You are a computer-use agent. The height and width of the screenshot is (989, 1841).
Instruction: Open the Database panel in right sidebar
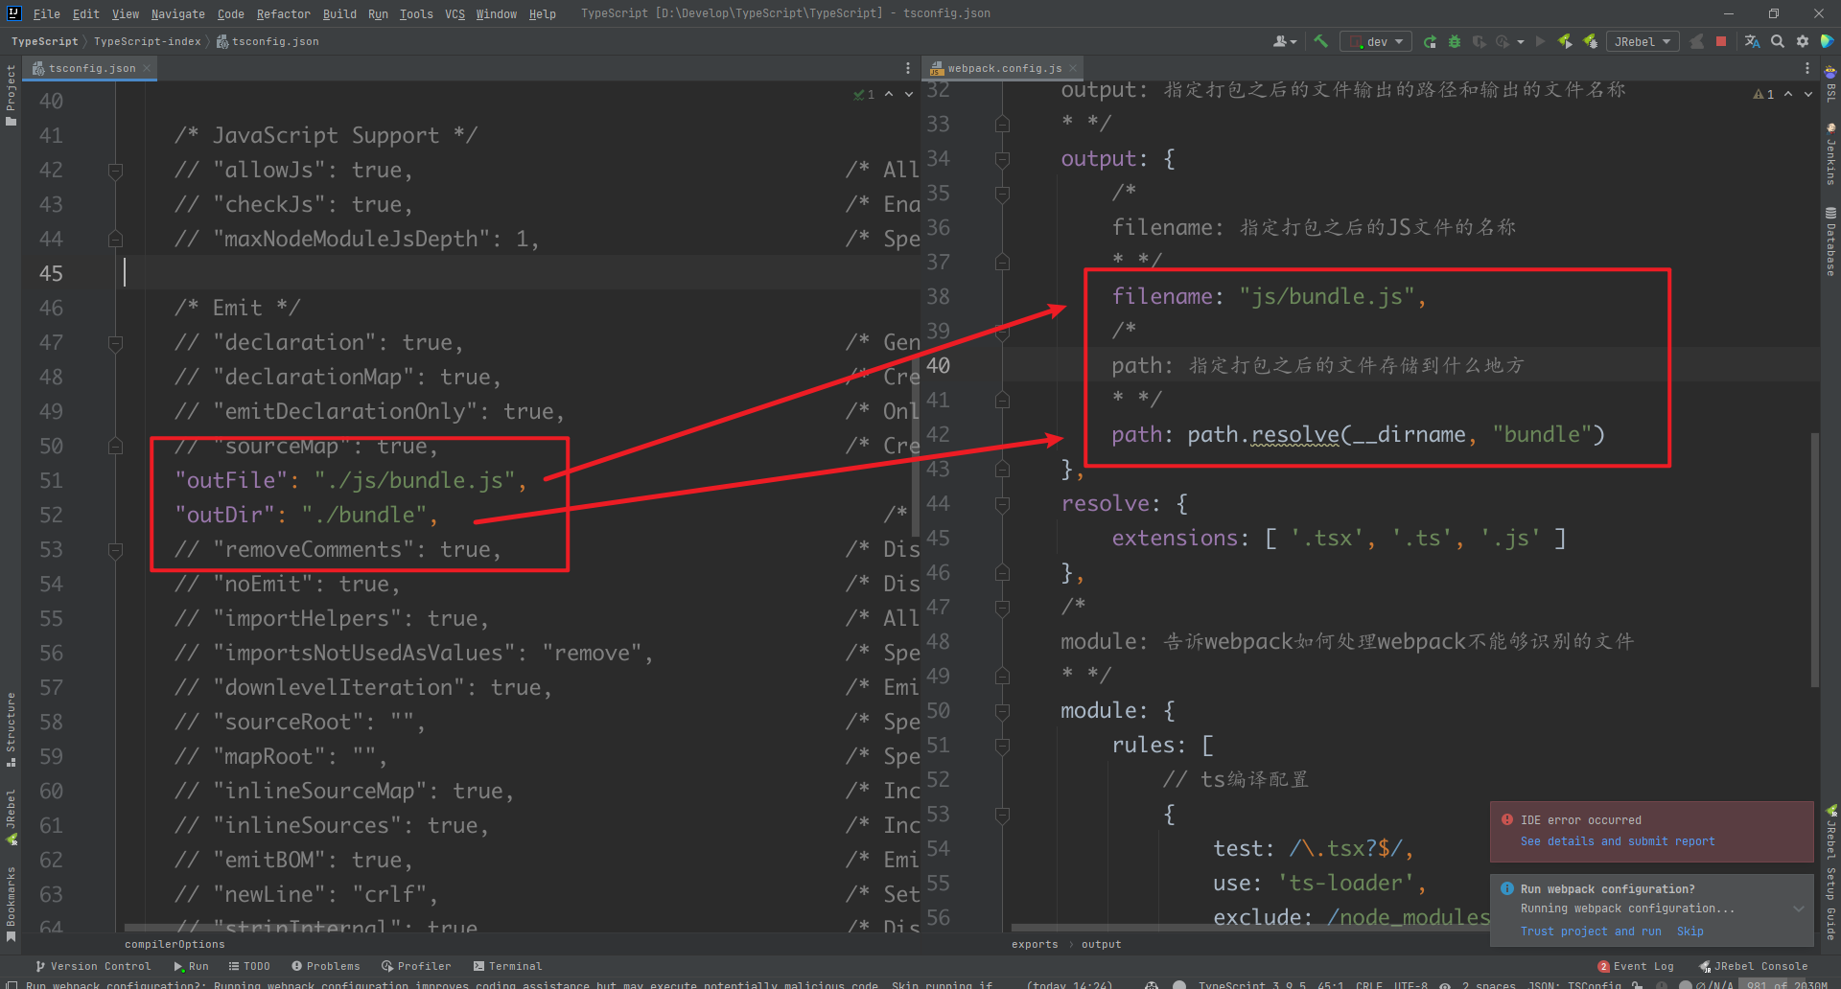point(1830,241)
